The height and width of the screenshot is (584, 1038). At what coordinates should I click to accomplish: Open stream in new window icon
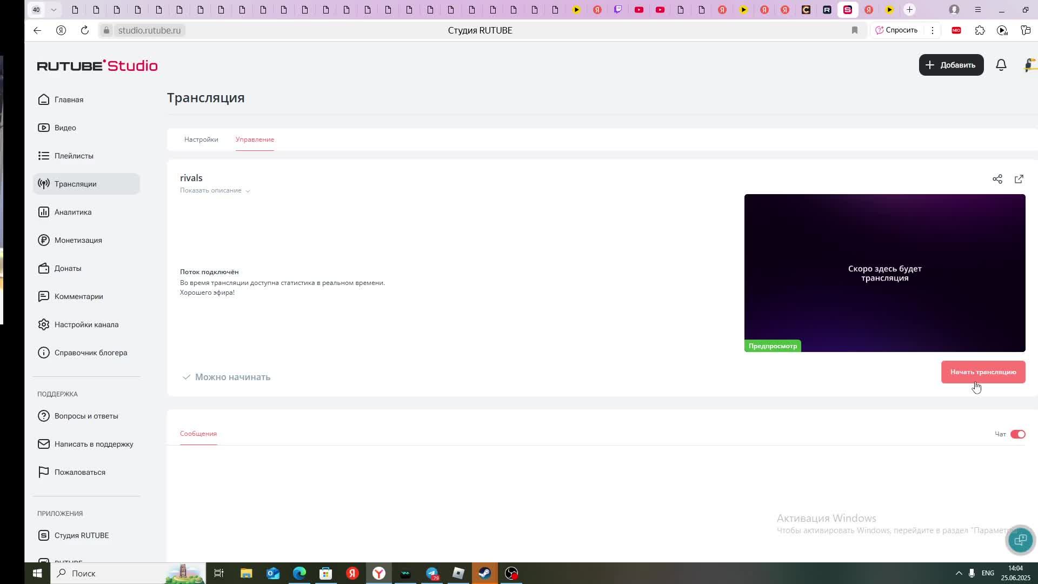(x=1019, y=179)
